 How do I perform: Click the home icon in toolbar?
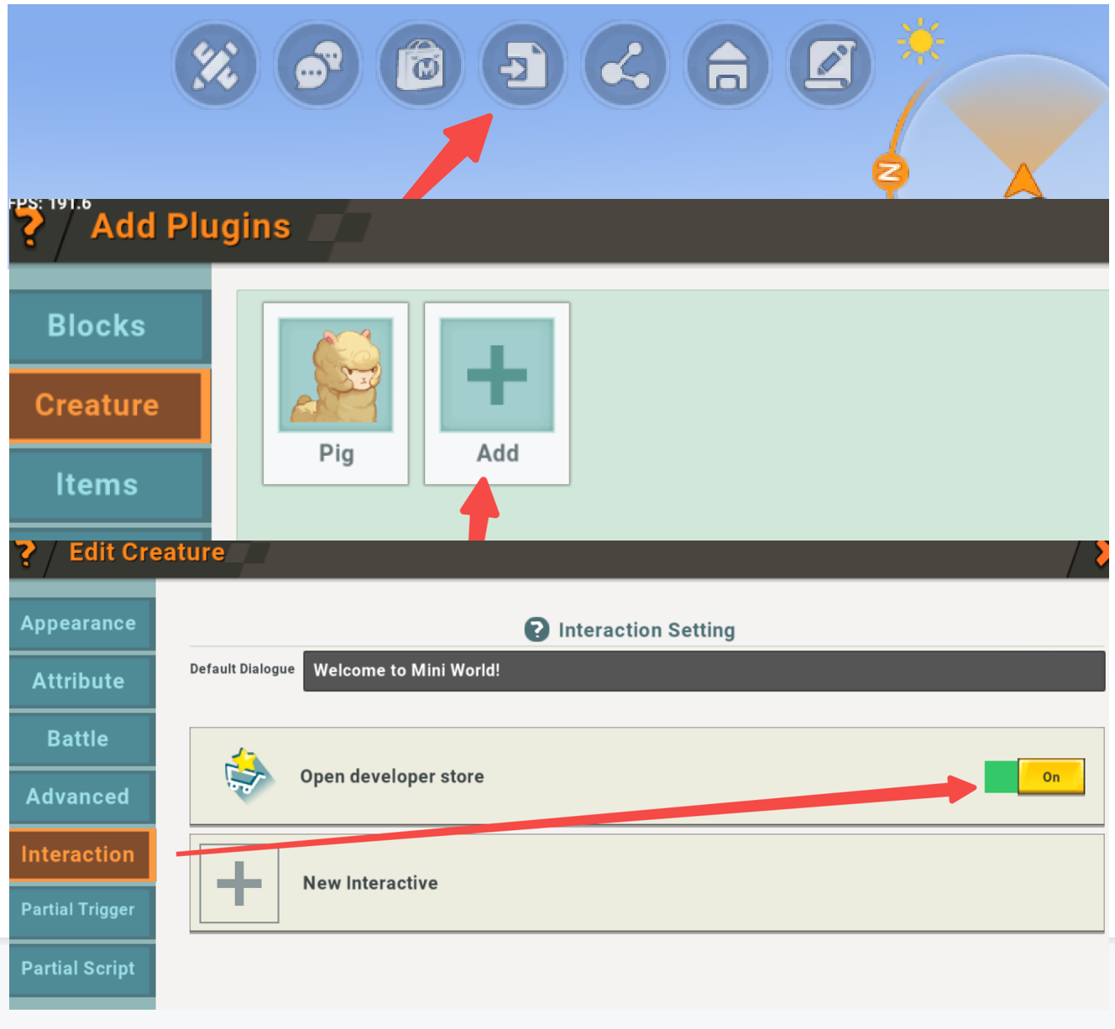[727, 65]
